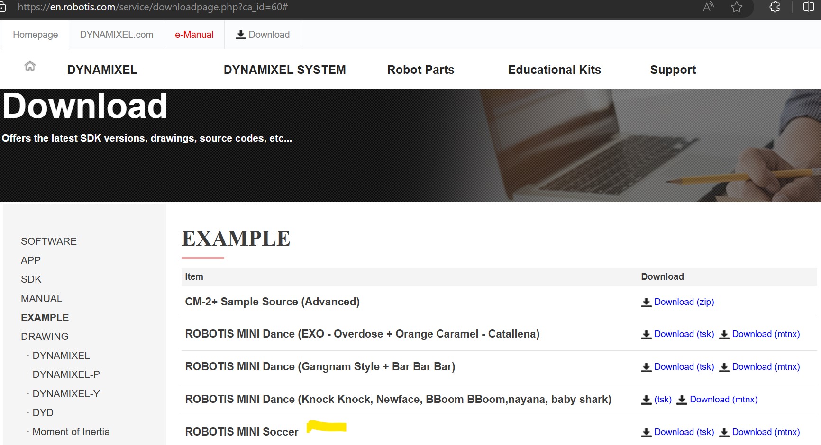The image size is (821, 445).
Task: Click the mtnx download icon in the EXO Overdose row
Action: pyautogui.click(x=724, y=335)
